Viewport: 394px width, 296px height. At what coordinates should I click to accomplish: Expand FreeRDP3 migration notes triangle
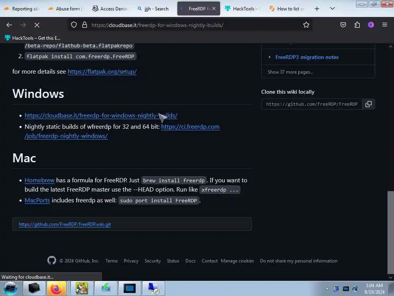tap(269, 57)
